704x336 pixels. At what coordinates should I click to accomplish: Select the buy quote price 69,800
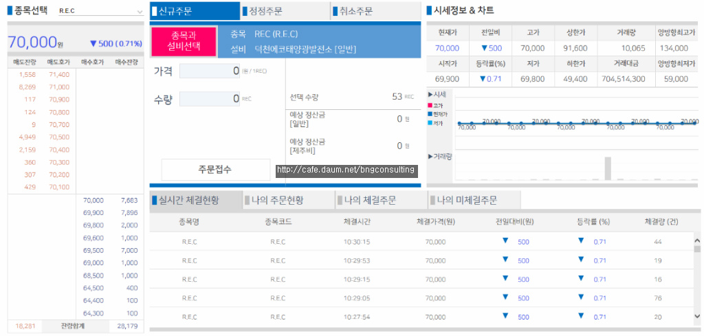(93, 225)
